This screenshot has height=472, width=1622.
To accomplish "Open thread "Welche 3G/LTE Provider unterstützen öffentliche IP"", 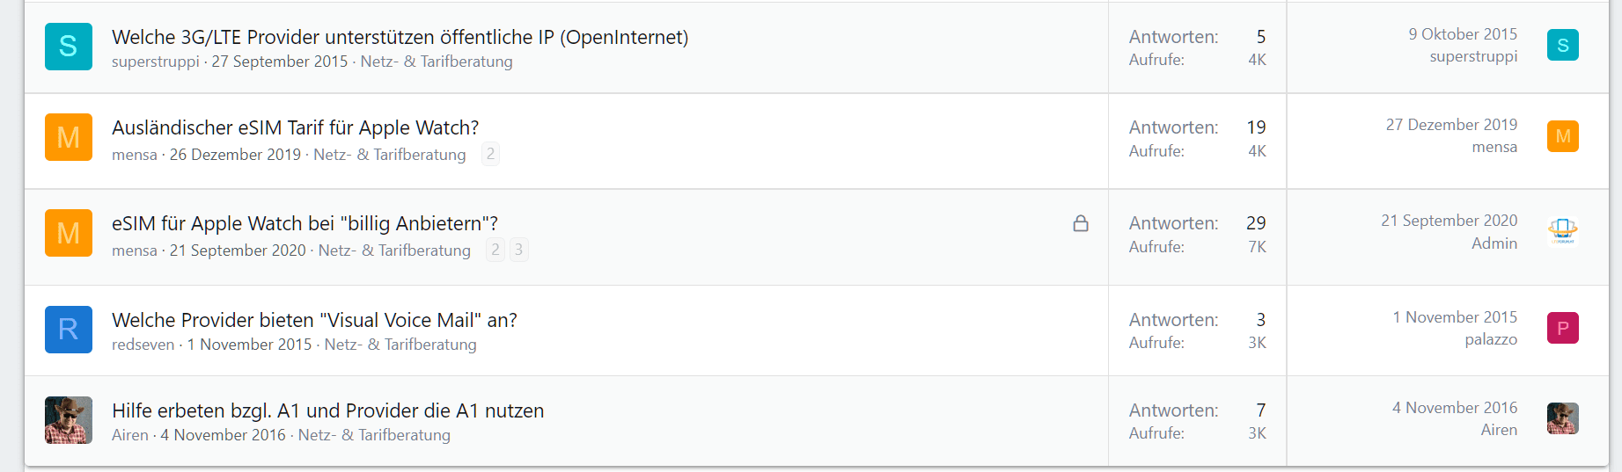I will (x=400, y=37).
